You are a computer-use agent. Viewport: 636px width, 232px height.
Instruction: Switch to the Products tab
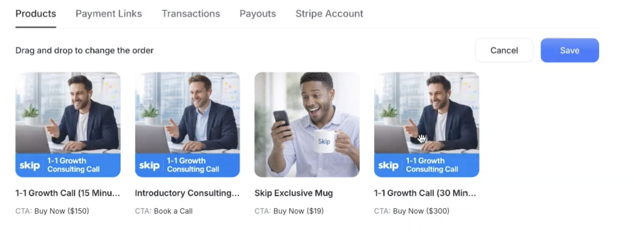tap(35, 14)
